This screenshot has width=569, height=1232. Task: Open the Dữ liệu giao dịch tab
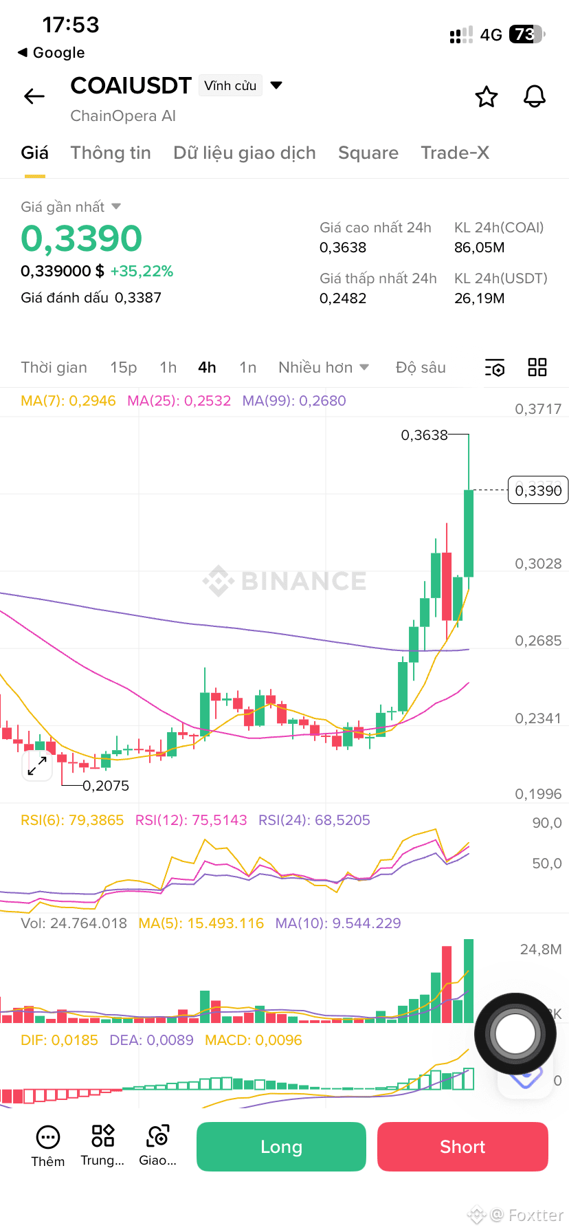(x=245, y=153)
